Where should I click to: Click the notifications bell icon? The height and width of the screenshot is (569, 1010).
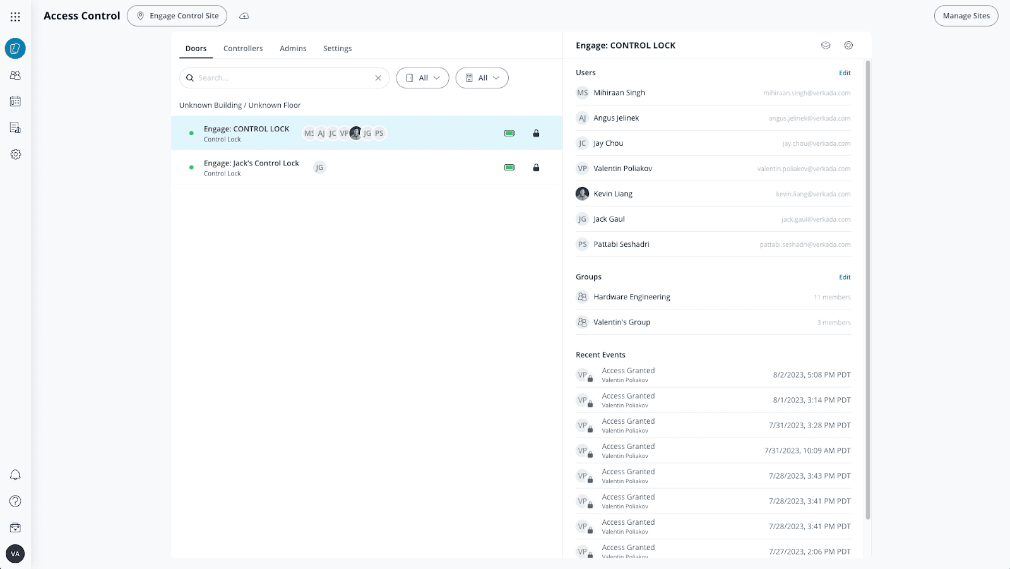click(x=15, y=475)
